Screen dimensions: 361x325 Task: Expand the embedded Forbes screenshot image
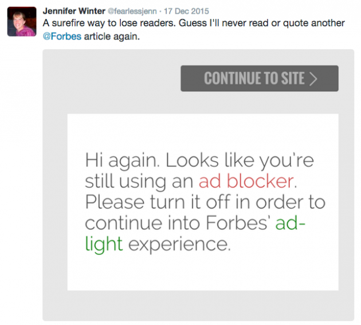[198, 185]
